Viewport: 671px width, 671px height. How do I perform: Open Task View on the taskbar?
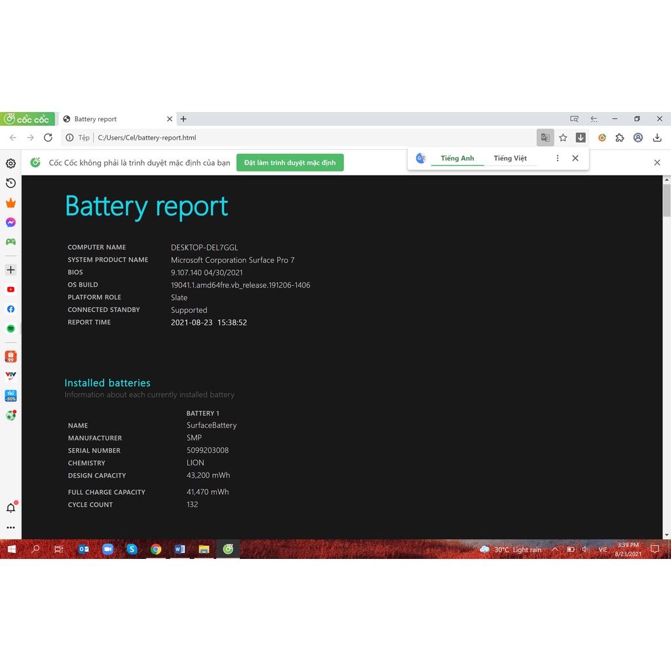[x=59, y=549]
